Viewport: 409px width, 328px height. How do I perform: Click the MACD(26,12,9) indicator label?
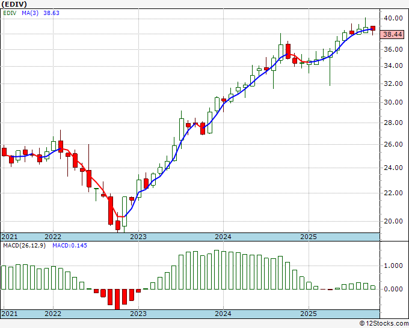point(24,246)
